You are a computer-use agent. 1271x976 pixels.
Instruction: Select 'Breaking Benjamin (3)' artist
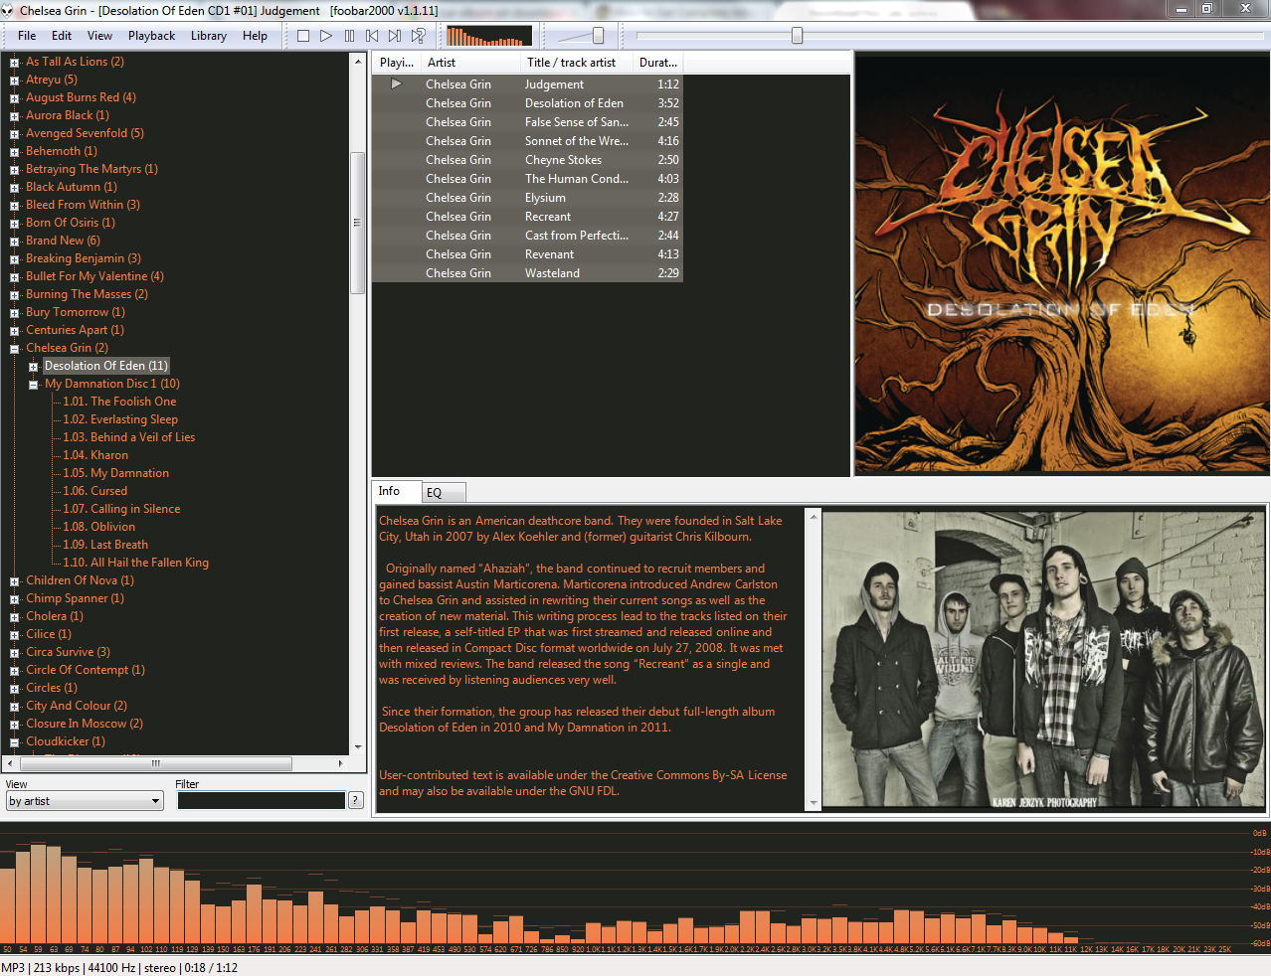[84, 258]
